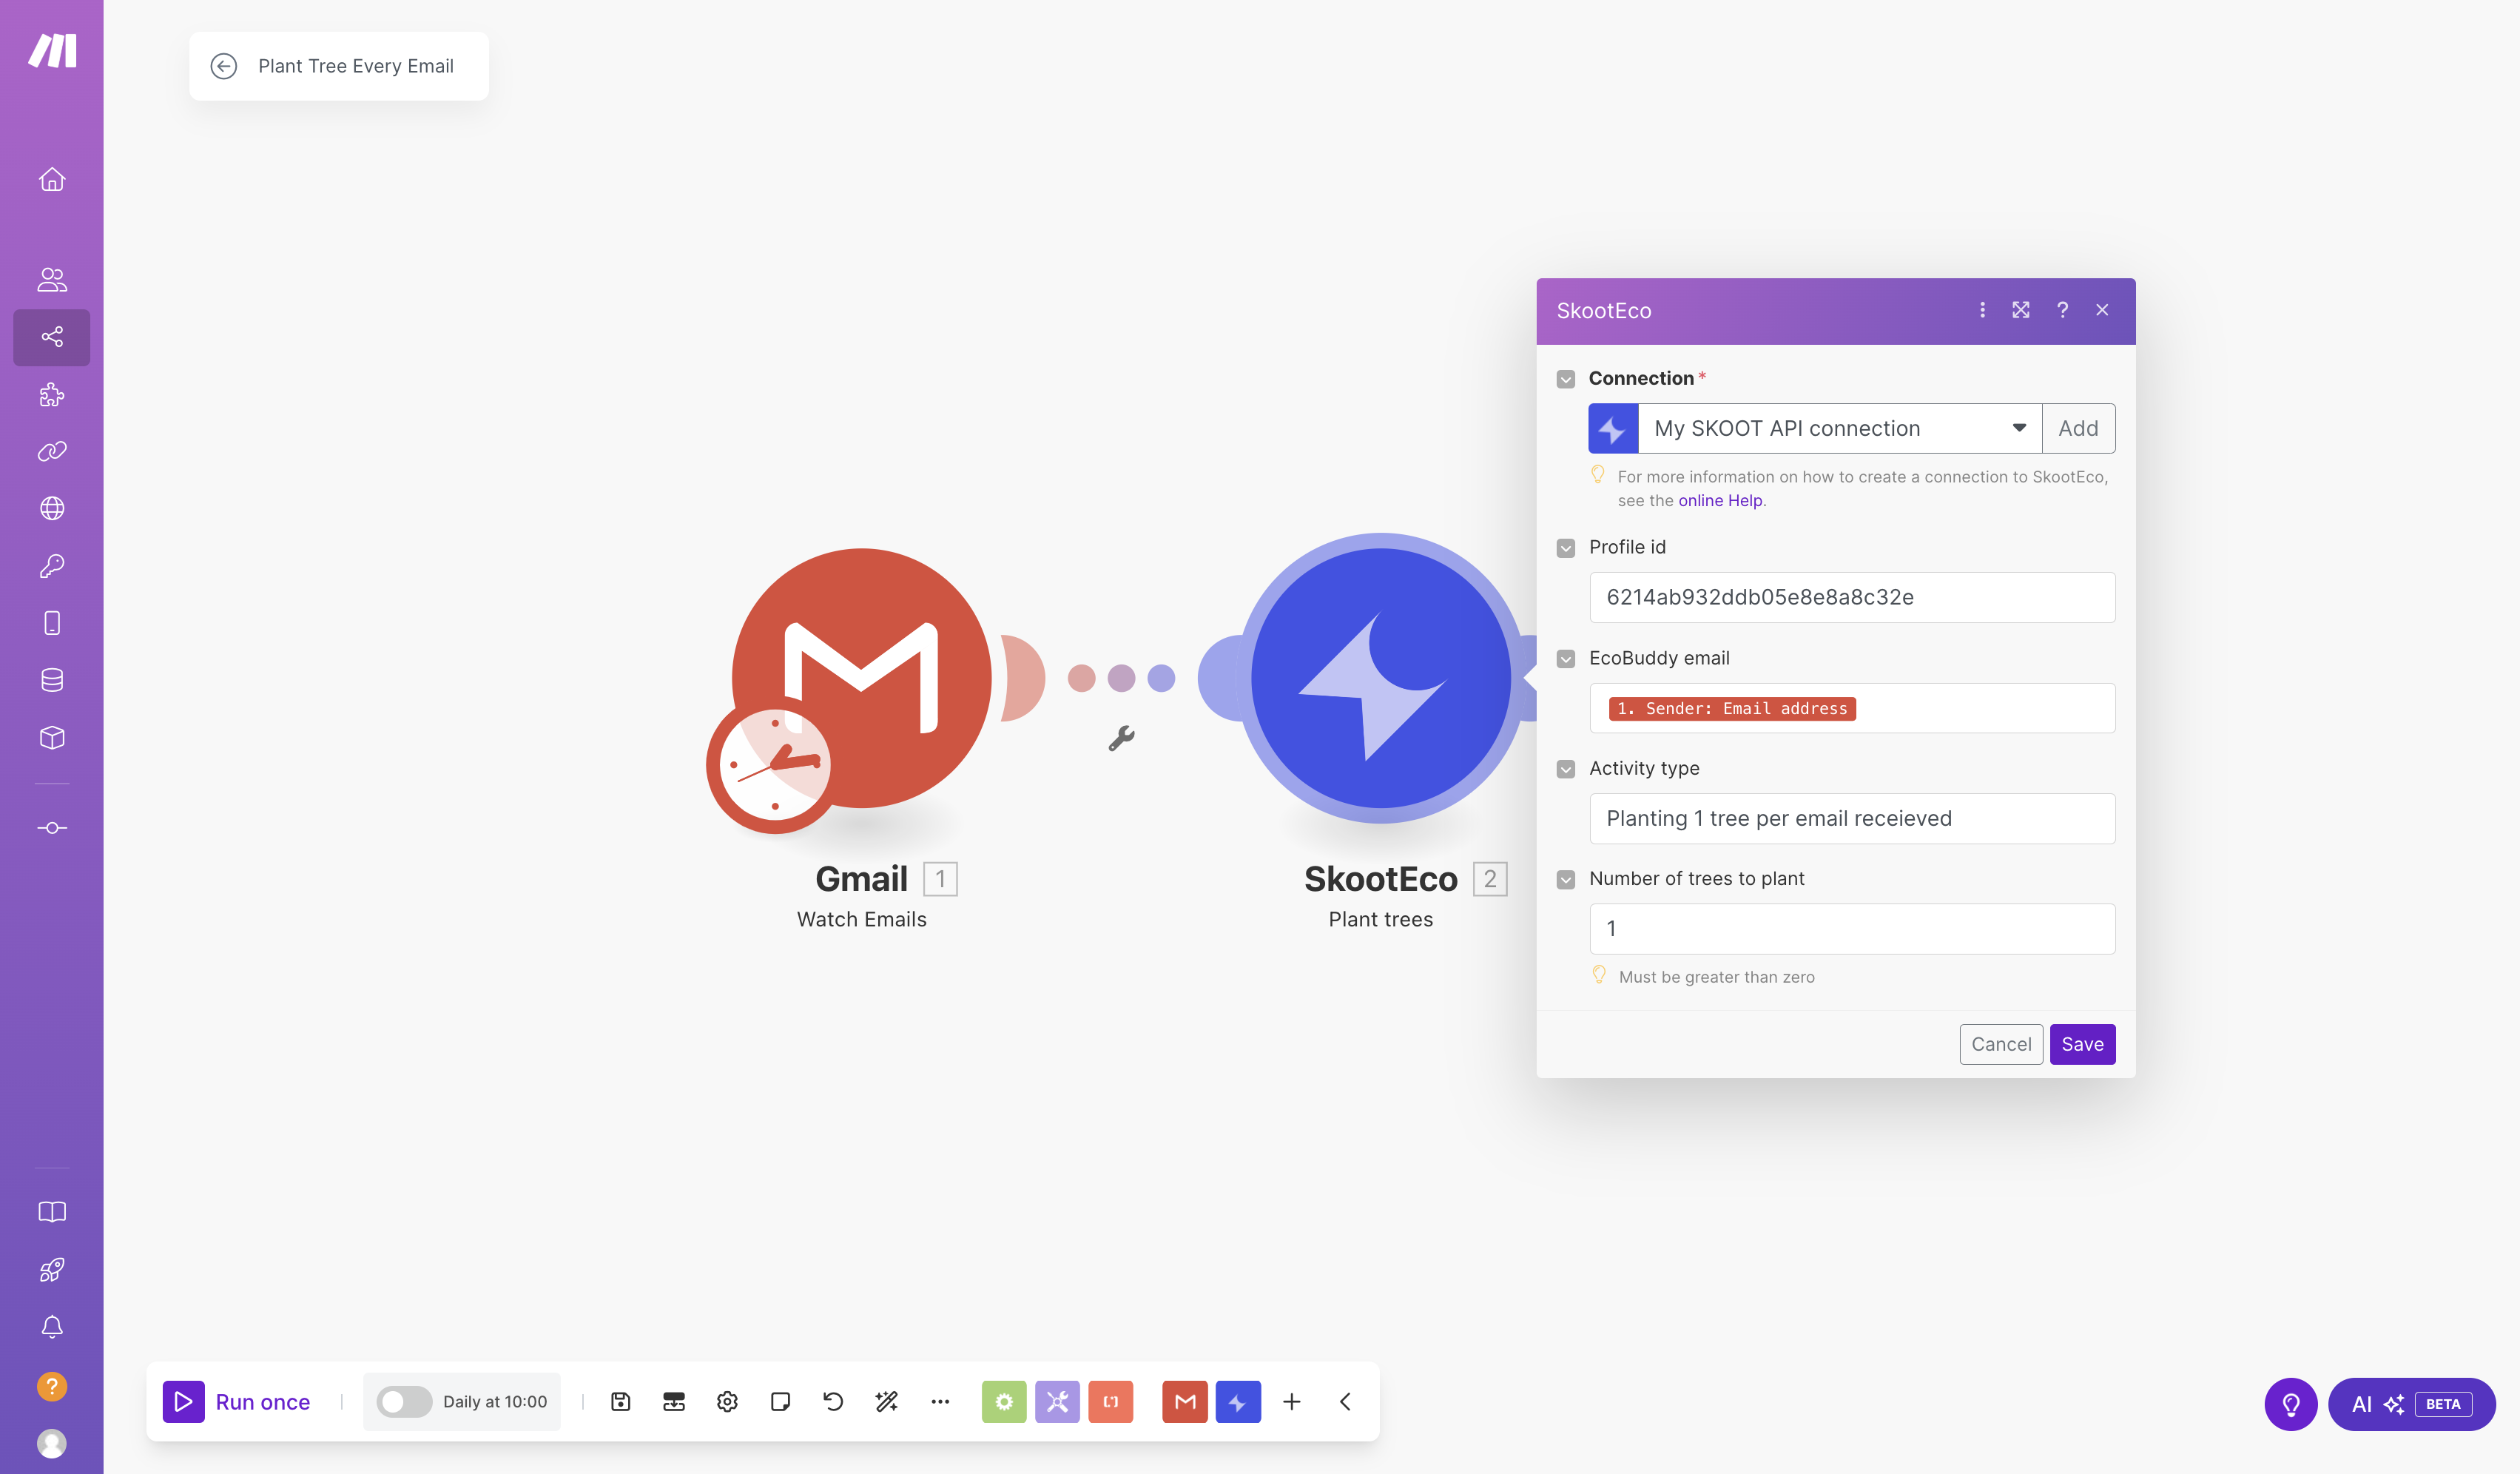Image resolution: width=2520 pixels, height=1474 pixels.
Task: Click the purple Tools wrench icon
Action: pos(1057,1401)
